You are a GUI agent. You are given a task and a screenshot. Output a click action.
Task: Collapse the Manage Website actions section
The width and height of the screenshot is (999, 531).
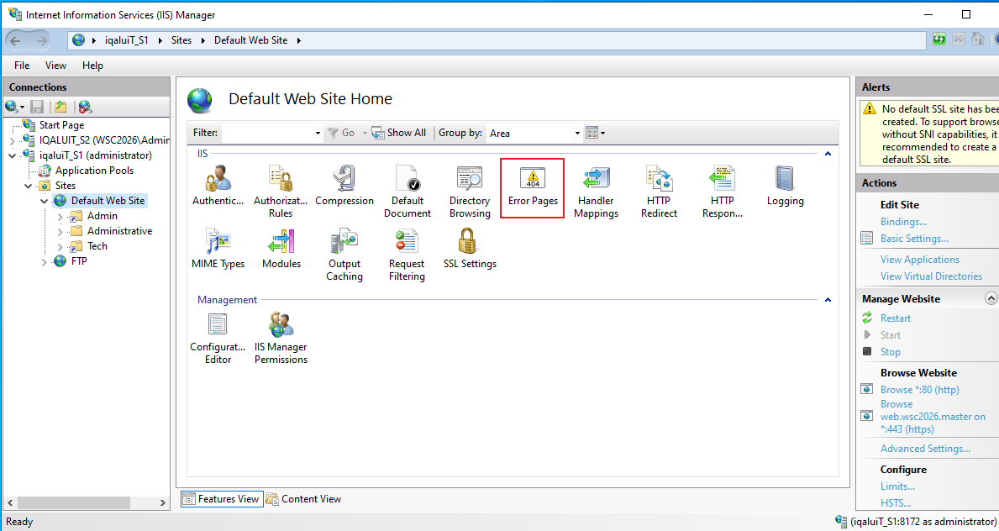(x=991, y=298)
